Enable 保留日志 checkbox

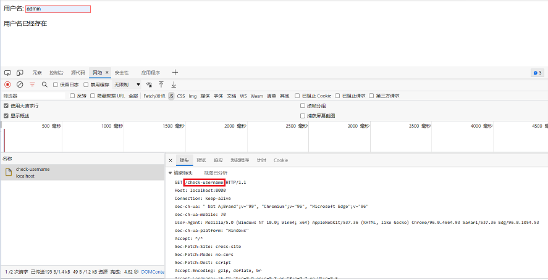tap(55, 84)
